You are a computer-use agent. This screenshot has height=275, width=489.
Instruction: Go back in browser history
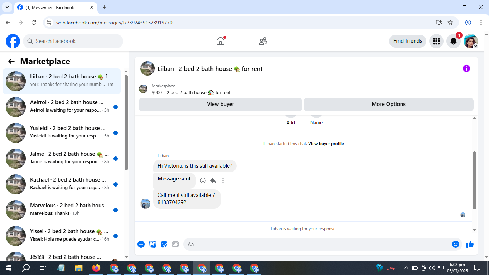coord(8,23)
